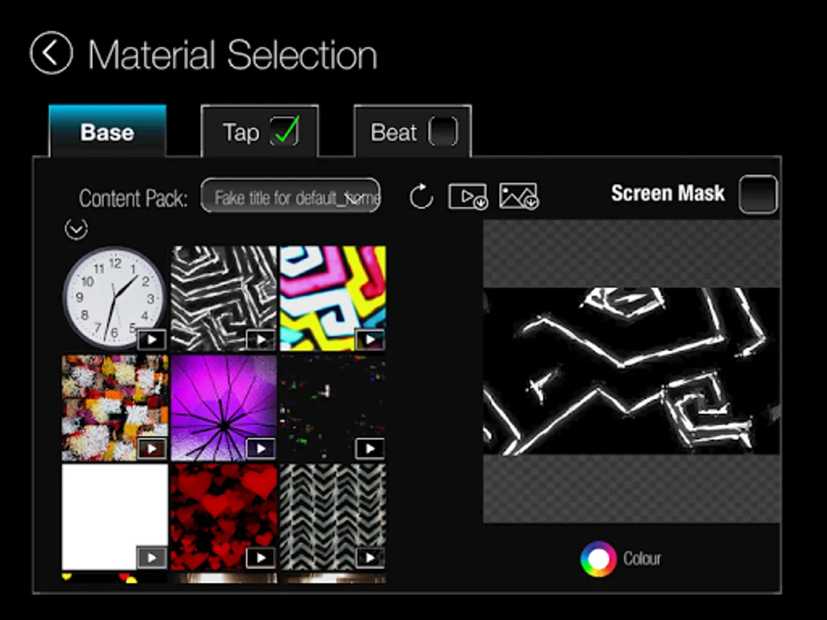Toggle the Screen Mask checkbox
Image resolution: width=827 pixels, height=620 pixels.
(x=758, y=194)
